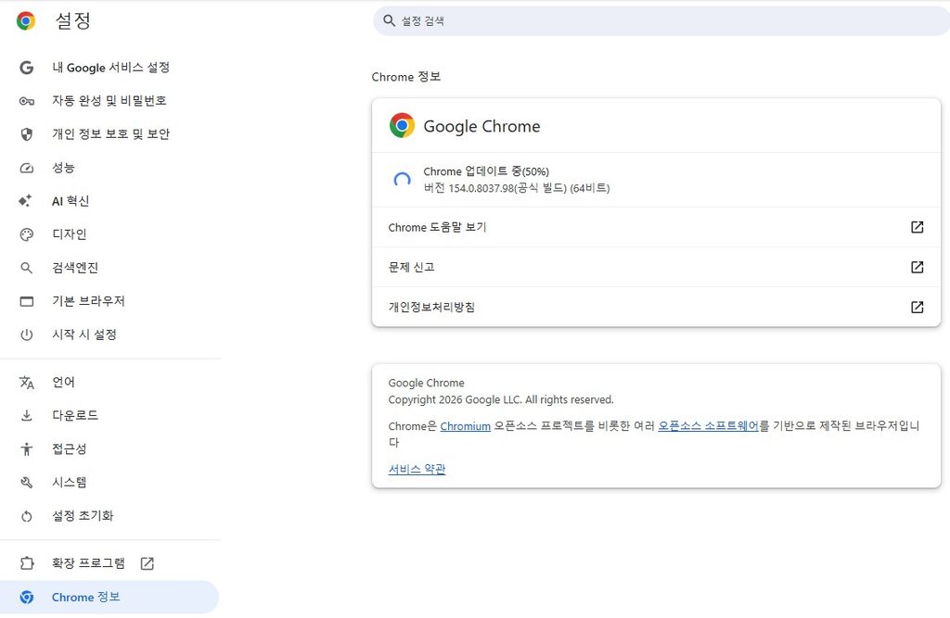Screen dimensions: 950x618
Task: Open the 서비스 약관 link
Action: point(417,469)
